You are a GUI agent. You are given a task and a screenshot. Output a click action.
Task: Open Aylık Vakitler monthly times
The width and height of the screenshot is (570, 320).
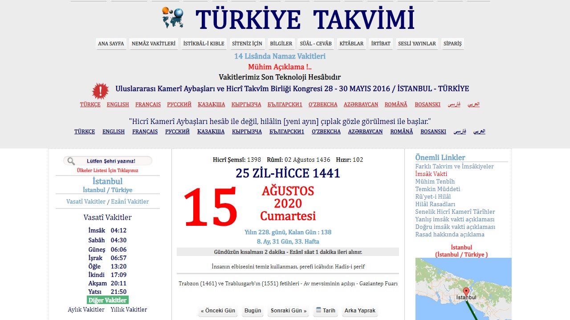click(86, 310)
